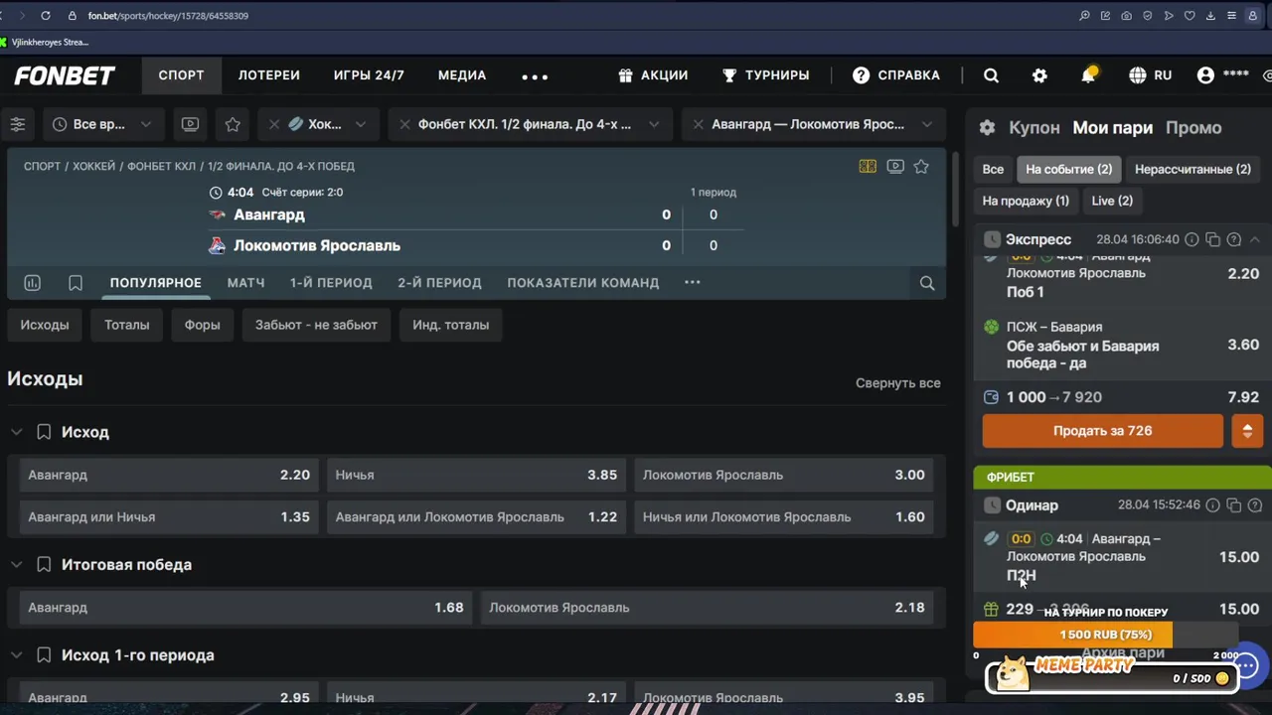Click Свернуть все link
Viewport: 1272px width, 715px height.
click(897, 383)
